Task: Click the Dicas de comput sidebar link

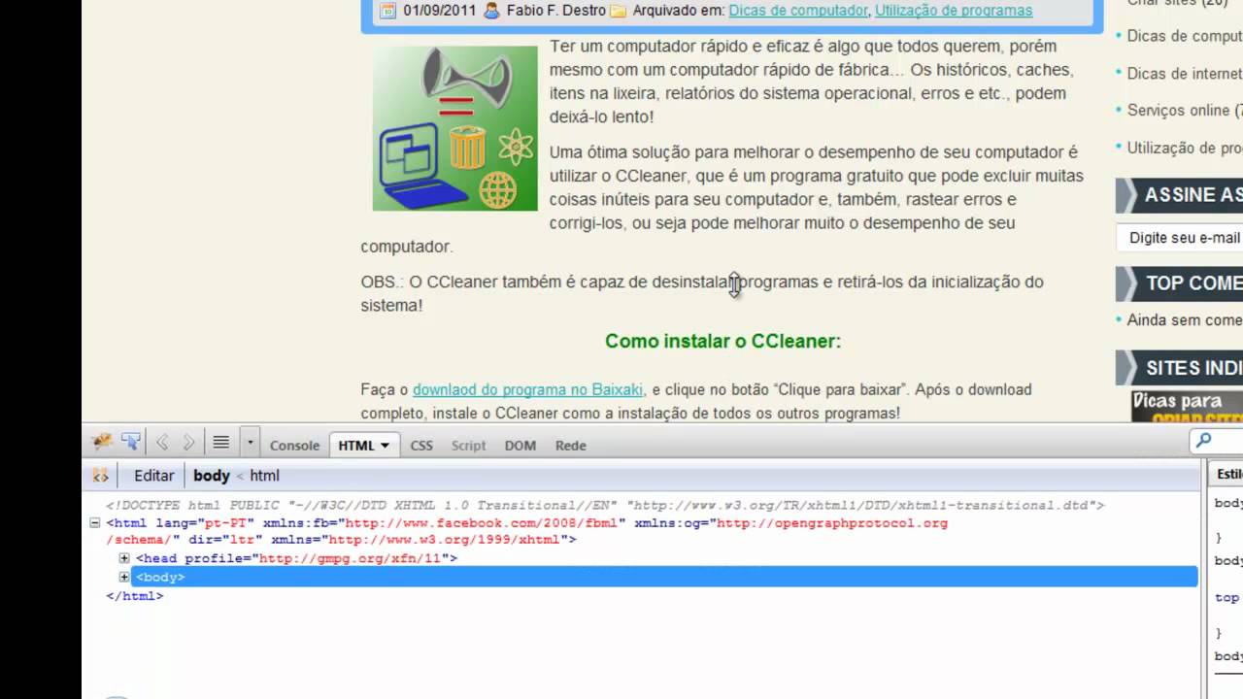Action: [1185, 36]
